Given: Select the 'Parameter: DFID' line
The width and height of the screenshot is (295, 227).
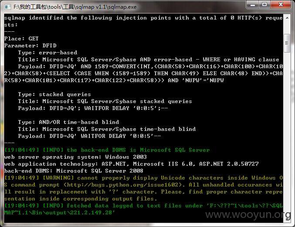Looking at the screenshot, I should point(31,46).
